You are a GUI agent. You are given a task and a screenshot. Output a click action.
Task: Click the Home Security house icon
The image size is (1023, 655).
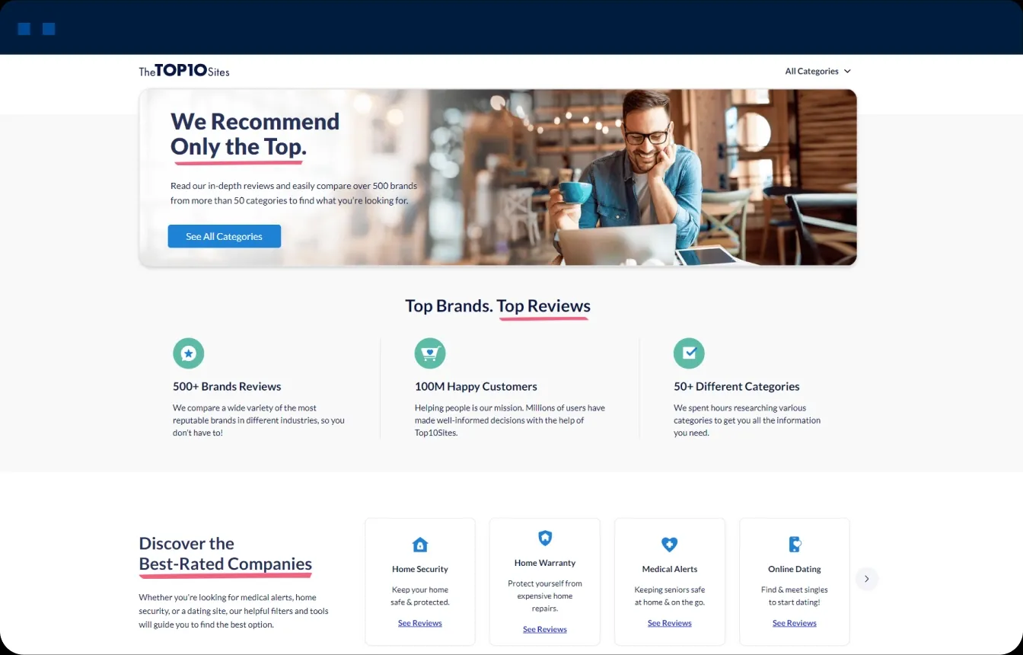click(x=420, y=545)
